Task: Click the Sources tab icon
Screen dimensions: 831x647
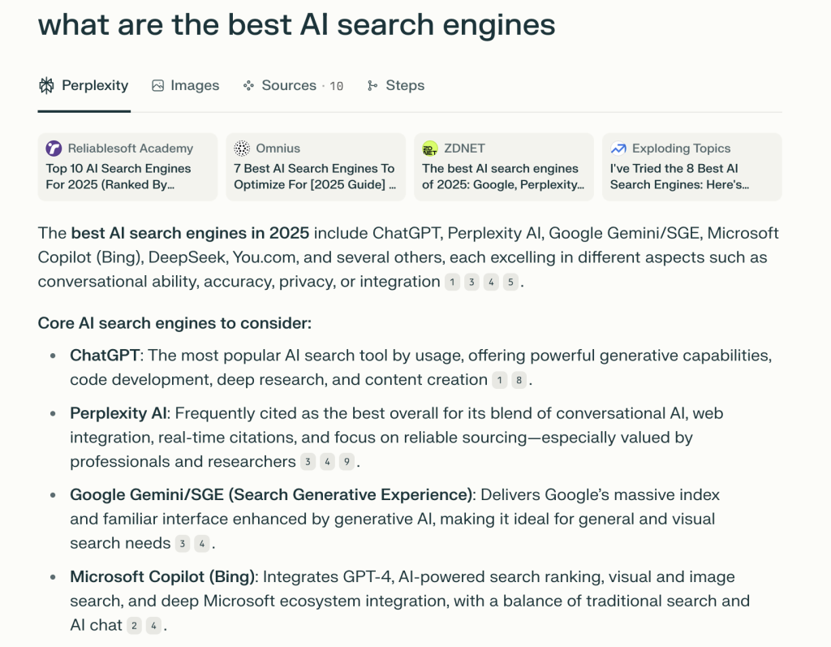Action: pyautogui.click(x=248, y=86)
